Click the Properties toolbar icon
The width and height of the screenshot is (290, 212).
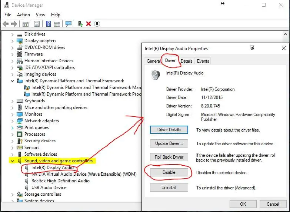(x=37, y=24)
